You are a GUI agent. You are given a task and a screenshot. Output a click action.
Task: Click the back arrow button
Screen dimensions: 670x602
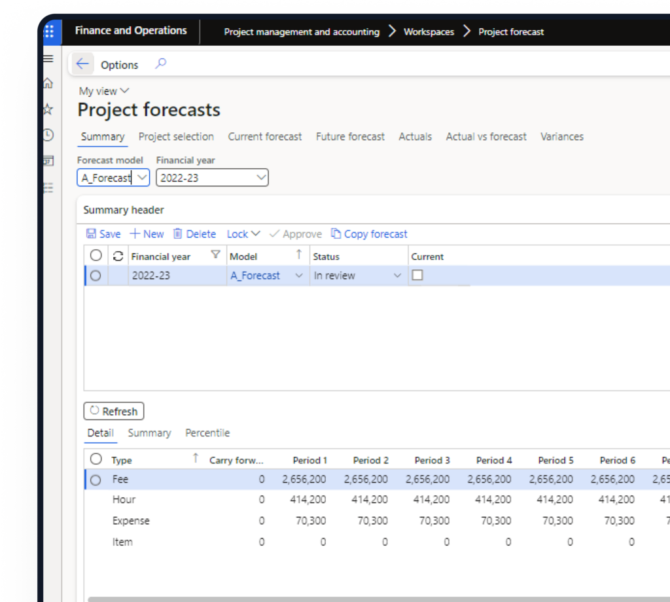[x=82, y=64]
